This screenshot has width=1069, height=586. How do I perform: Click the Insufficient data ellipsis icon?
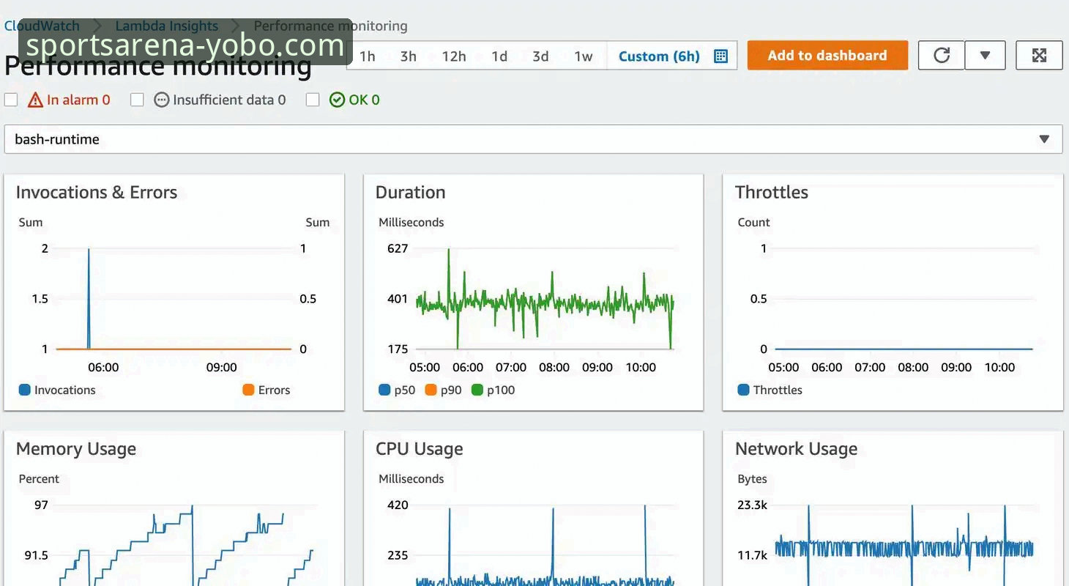pyautogui.click(x=162, y=100)
